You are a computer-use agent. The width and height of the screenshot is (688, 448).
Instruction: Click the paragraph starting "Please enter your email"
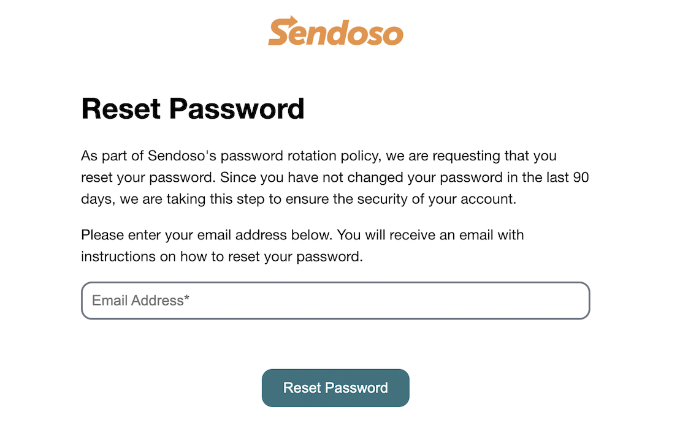pyautogui.click(x=302, y=245)
